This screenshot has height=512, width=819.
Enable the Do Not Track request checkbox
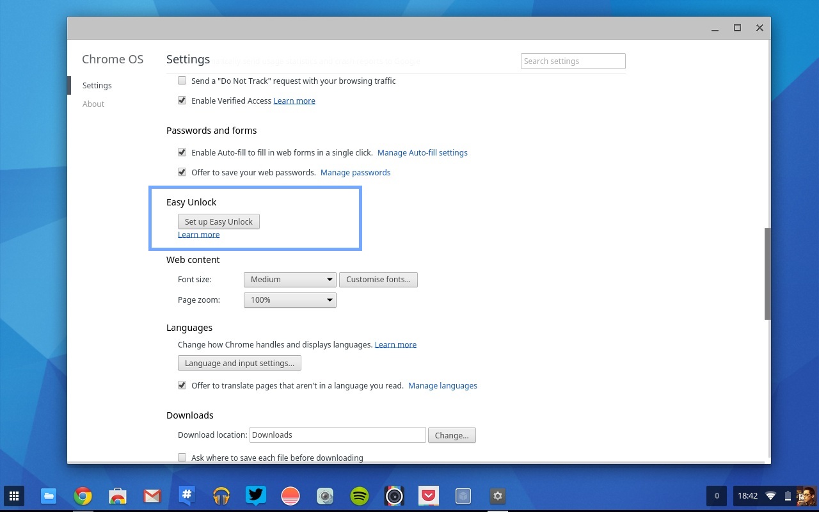(x=182, y=81)
